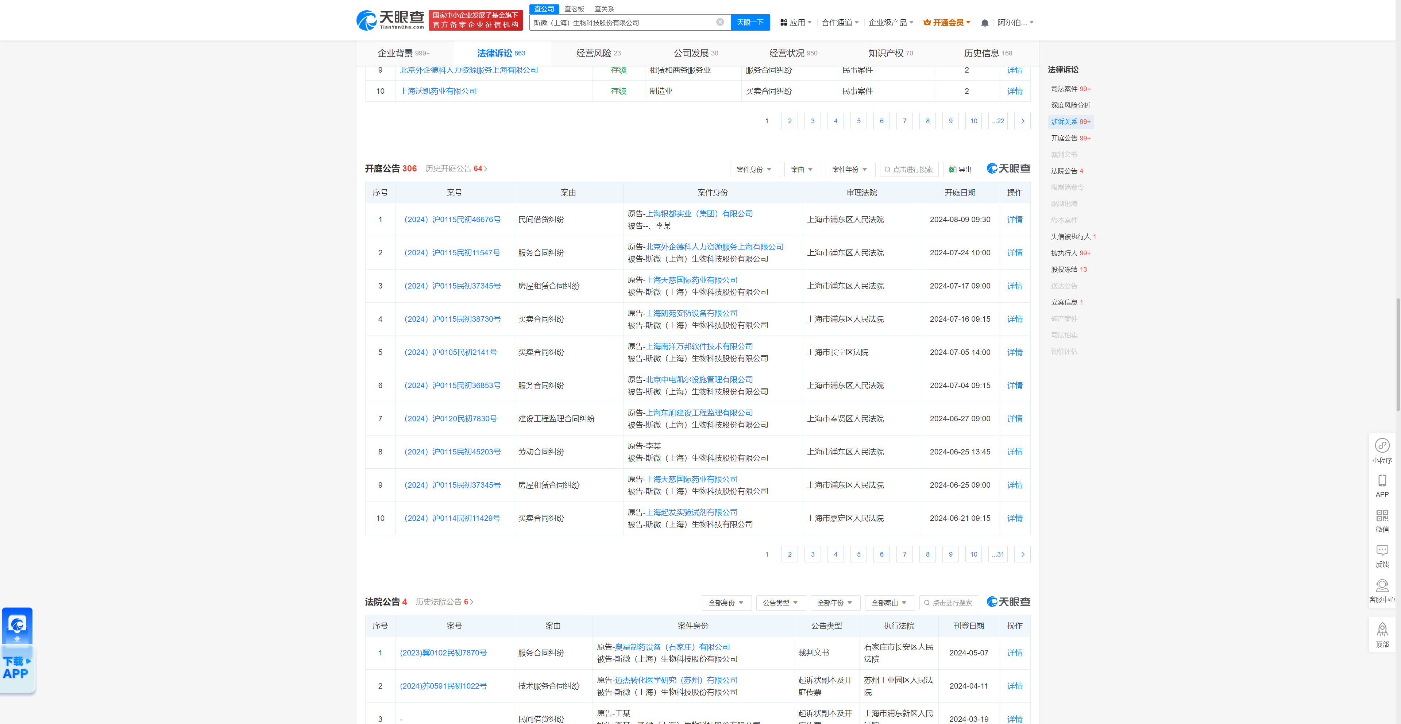Viewport: 1401px width, 724px height.
Task: Open 上海银都实业（集团）有限公司 link
Action: pos(699,214)
